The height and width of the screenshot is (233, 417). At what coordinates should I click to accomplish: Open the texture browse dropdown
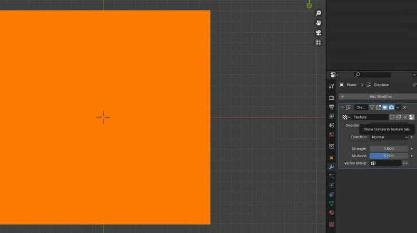tap(346, 117)
